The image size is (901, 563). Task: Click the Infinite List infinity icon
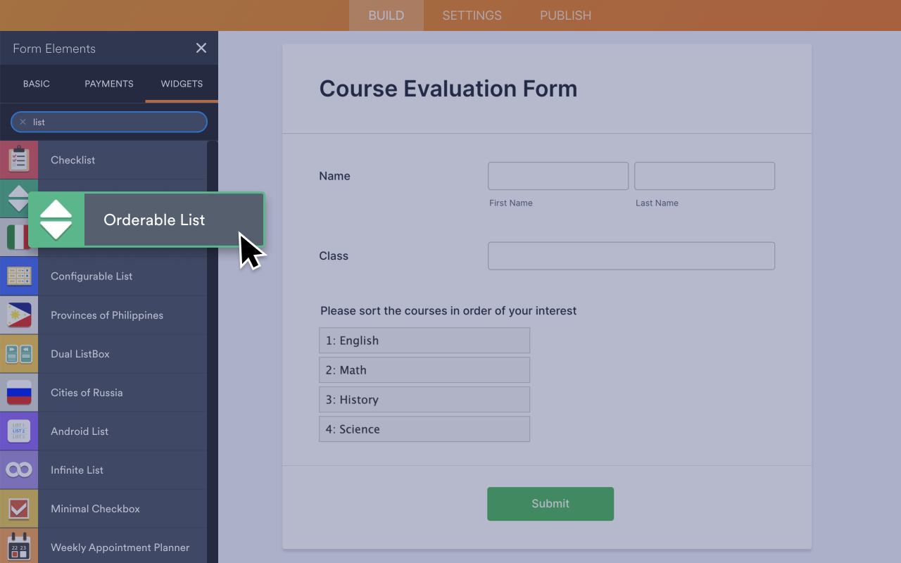19,469
